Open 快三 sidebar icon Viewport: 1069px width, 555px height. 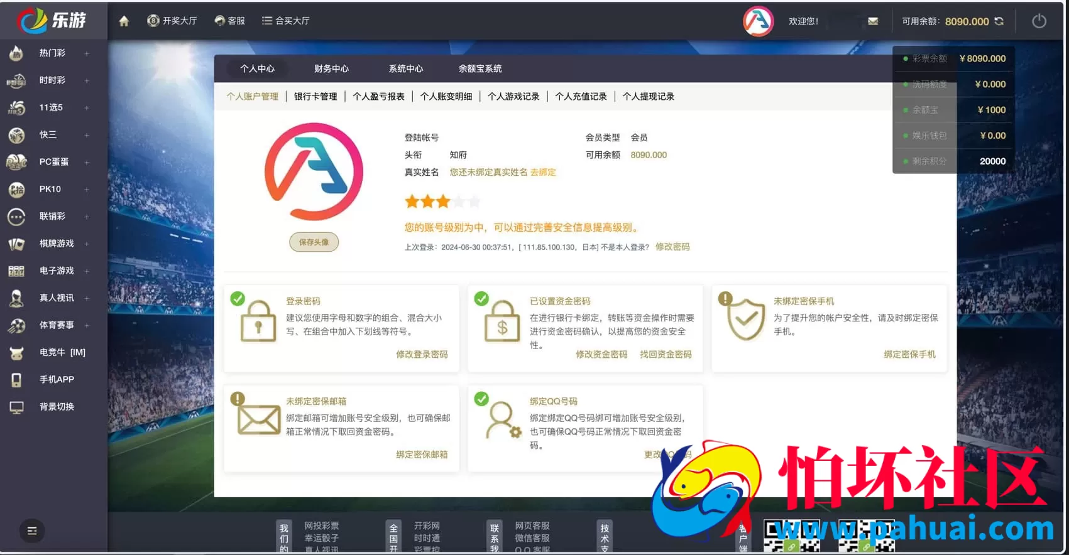(x=16, y=134)
